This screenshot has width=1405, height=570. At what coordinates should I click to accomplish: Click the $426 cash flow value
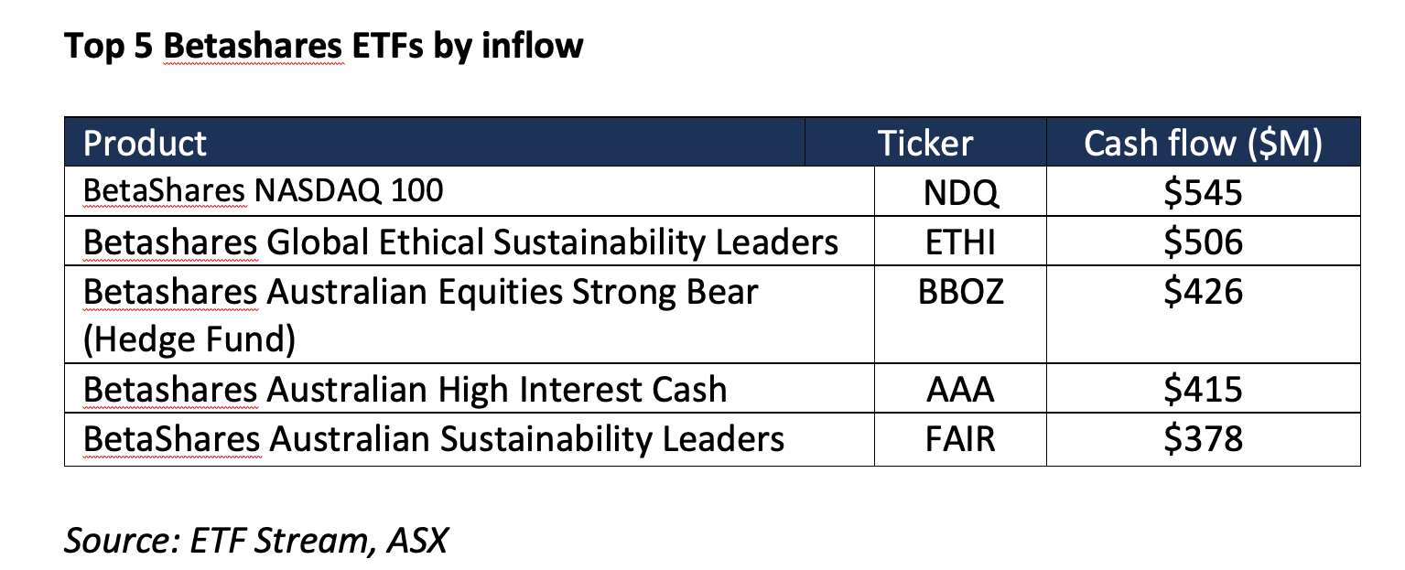click(x=1203, y=293)
